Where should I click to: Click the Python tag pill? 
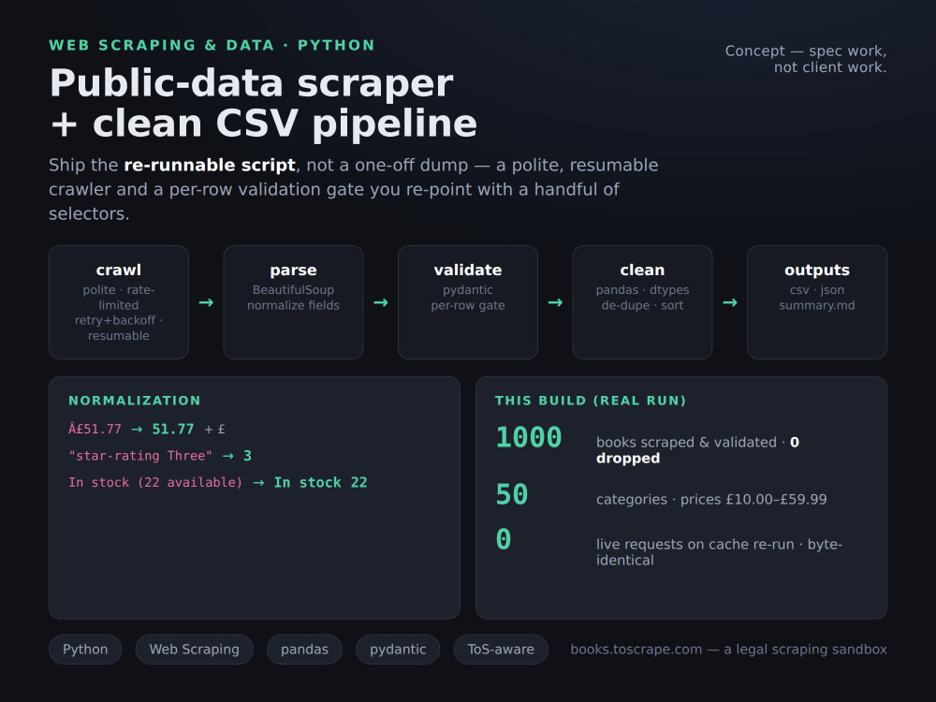tap(85, 649)
